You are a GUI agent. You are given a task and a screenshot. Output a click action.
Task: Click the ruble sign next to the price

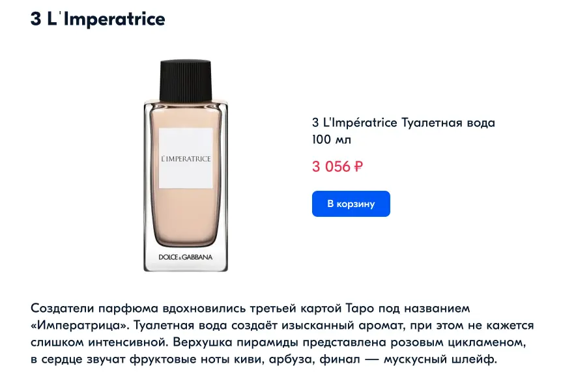click(x=358, y=167)
